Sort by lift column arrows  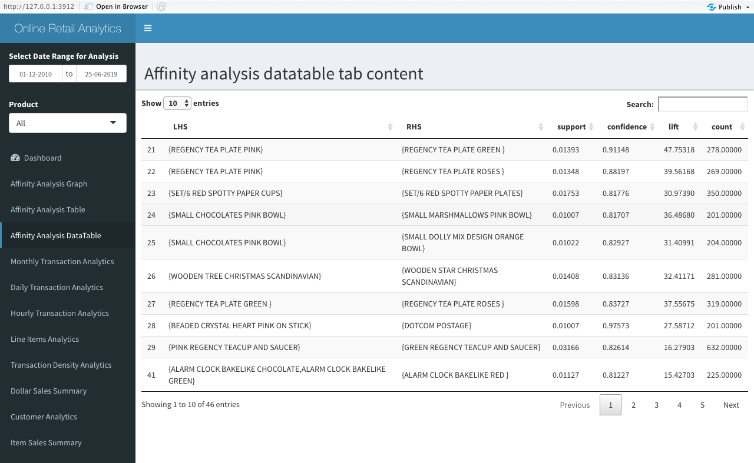pos(695,126)
